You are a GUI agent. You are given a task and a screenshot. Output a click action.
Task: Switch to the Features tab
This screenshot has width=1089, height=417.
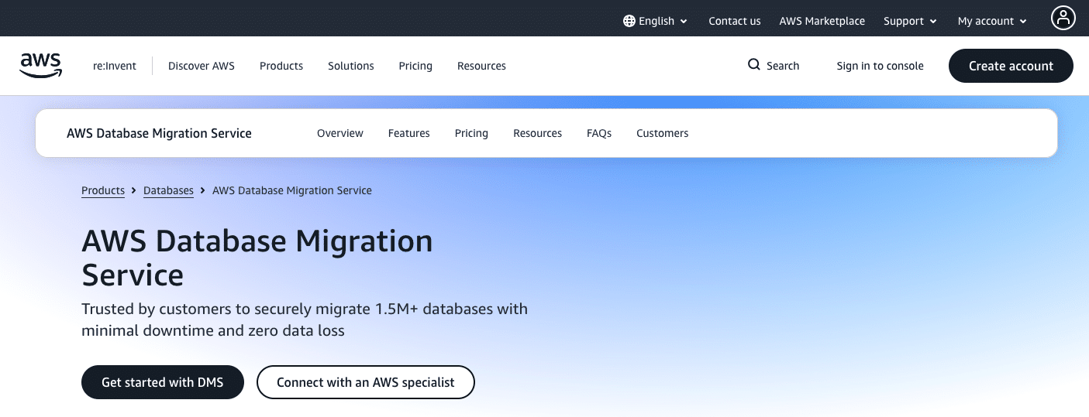tap(409, 133)
